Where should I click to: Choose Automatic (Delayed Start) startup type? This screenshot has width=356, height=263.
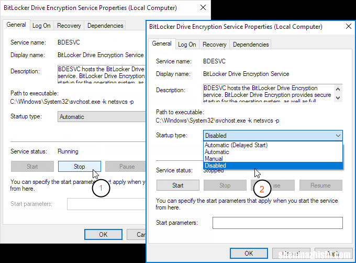(x=273, y=145)
